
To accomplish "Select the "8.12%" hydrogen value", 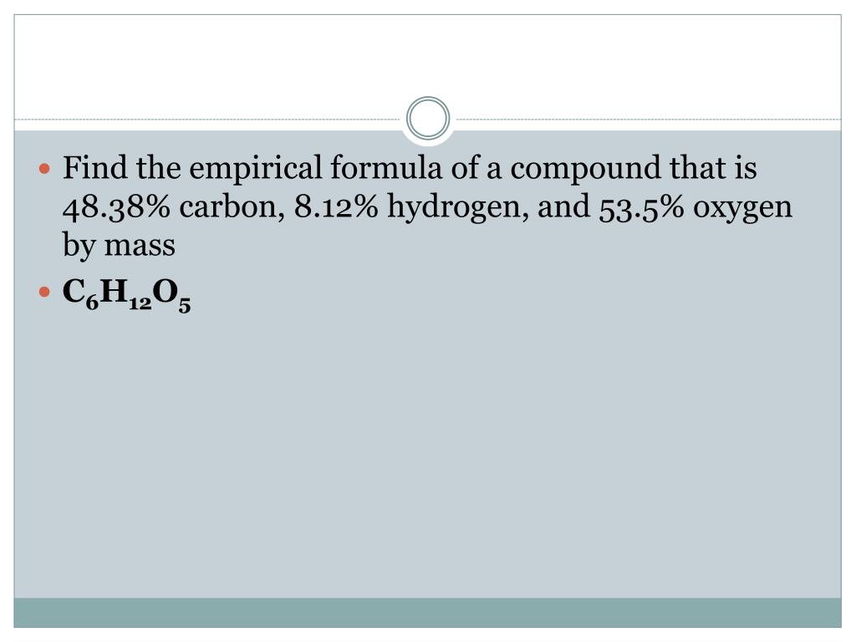I will [336, 207].
